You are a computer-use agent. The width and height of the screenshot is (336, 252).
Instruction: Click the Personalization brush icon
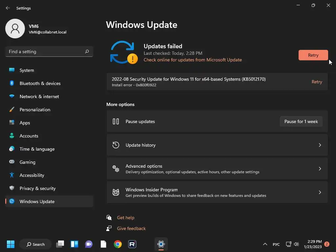[12, 110]
